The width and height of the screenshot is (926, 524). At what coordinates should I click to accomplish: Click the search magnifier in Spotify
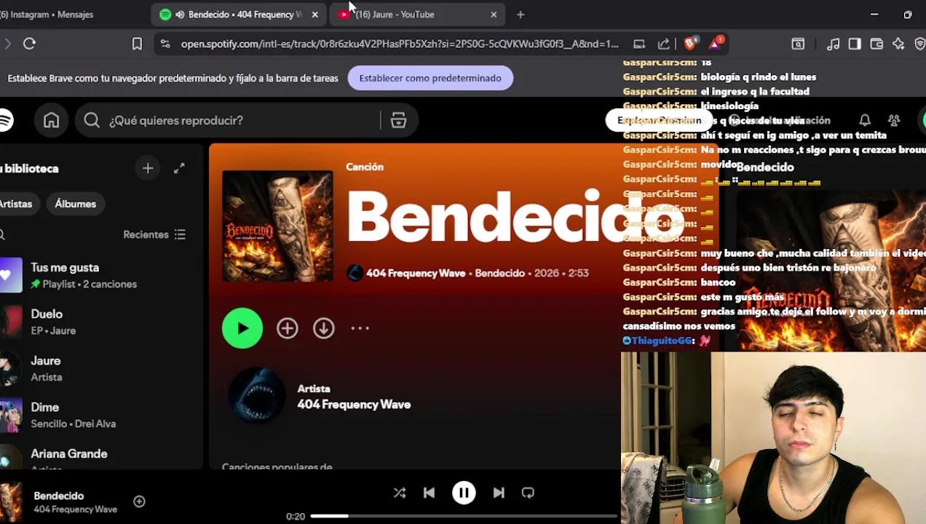coord(92,120)
